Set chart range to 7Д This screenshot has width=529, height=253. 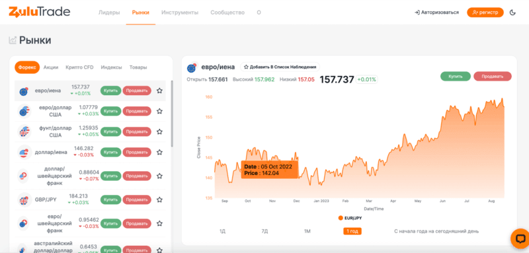tap(264, 231)
